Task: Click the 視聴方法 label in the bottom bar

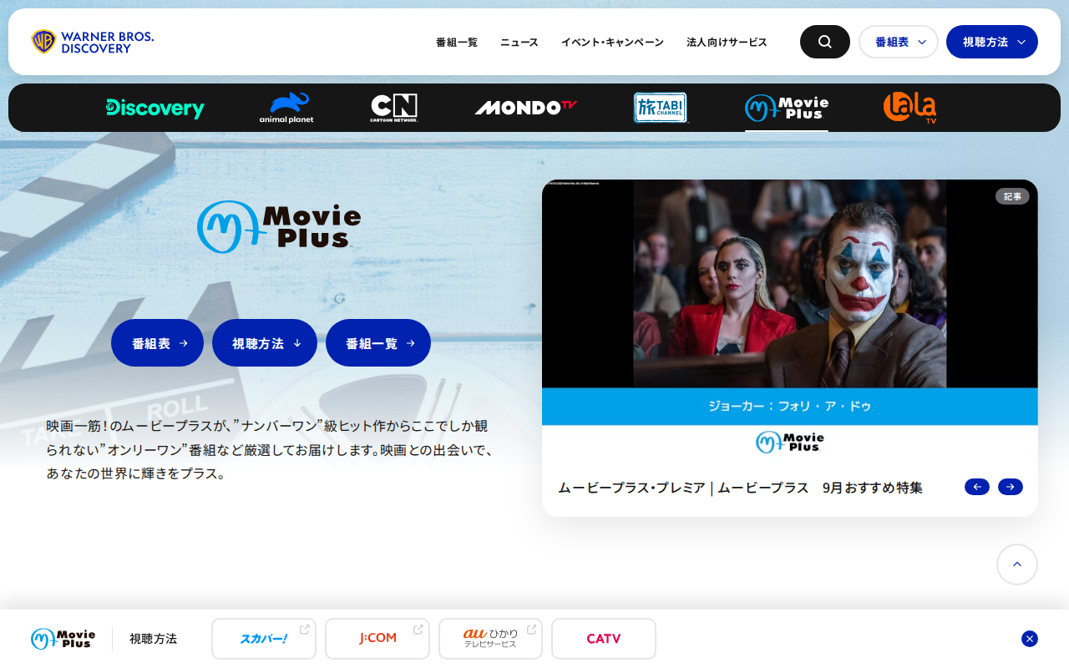Action: [x=153, y=639]
